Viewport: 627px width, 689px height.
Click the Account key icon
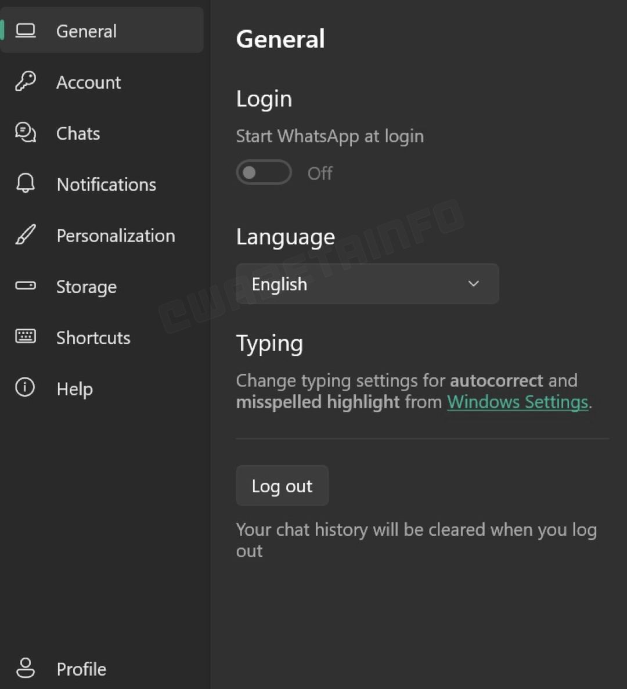click(24, 81)
